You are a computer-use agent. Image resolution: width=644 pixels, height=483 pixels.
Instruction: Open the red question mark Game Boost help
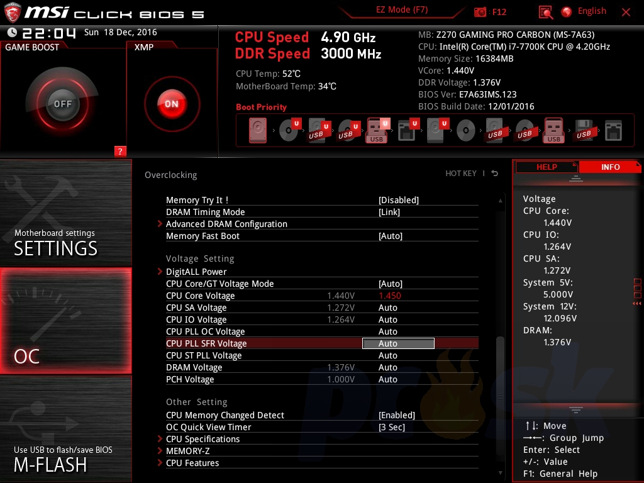coord(120,151)
